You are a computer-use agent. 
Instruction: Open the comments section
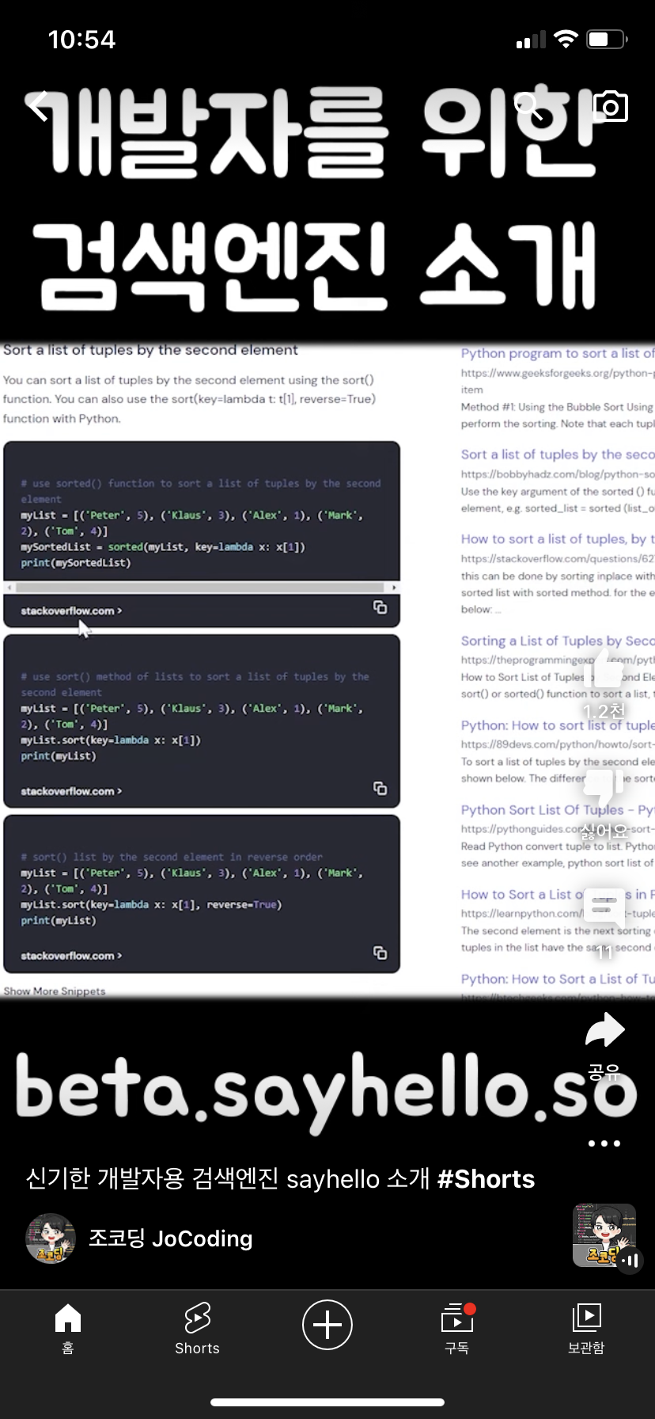point(604,910)
